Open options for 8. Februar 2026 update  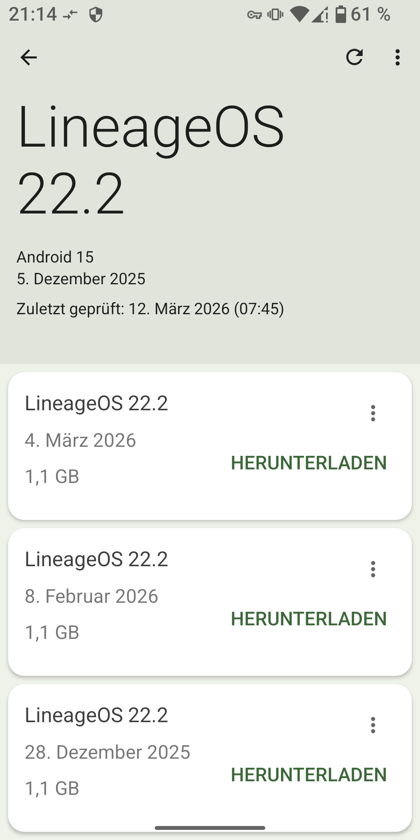(373, 569)
